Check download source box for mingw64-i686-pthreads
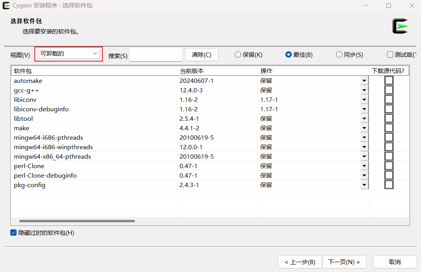Image resolution: width=421 pixels, height=272 pixels. (x=389, y=137)
